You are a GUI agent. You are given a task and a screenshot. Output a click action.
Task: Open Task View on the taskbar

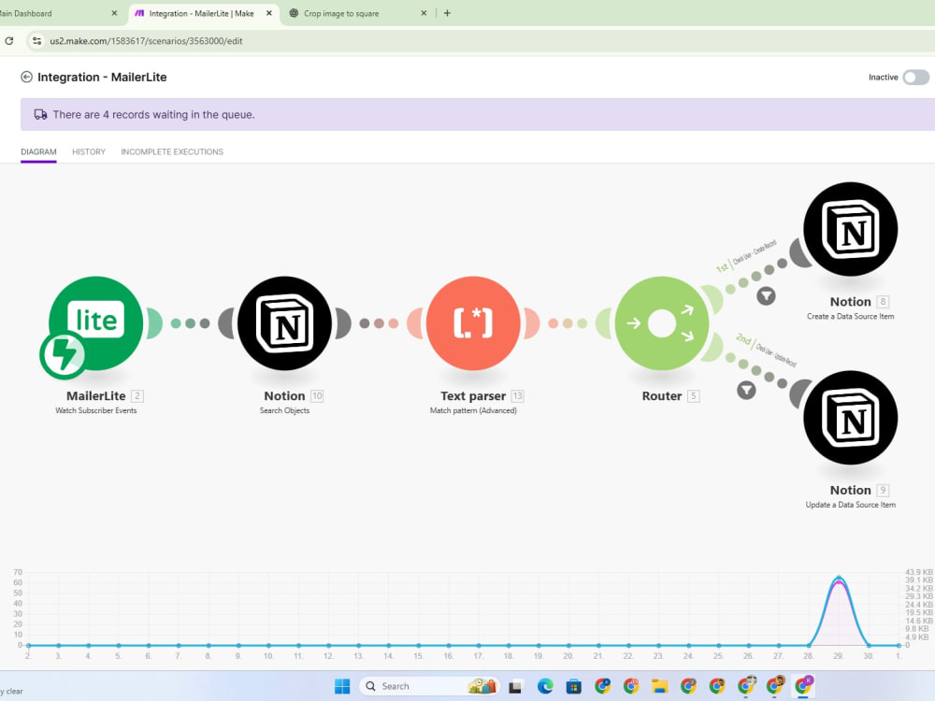pos(515,687)
